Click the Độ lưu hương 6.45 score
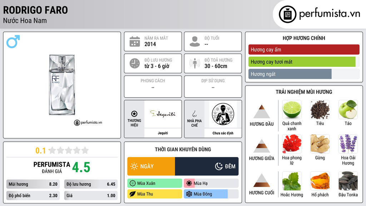The height and width of the screenshot is (206, 366). click(91, 184)
